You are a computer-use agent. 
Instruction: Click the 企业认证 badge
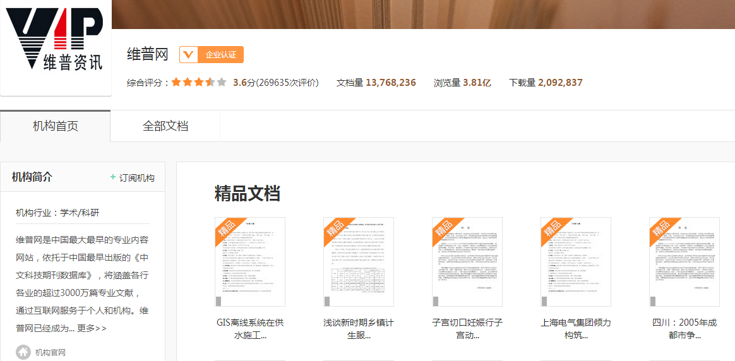[220, 55]
